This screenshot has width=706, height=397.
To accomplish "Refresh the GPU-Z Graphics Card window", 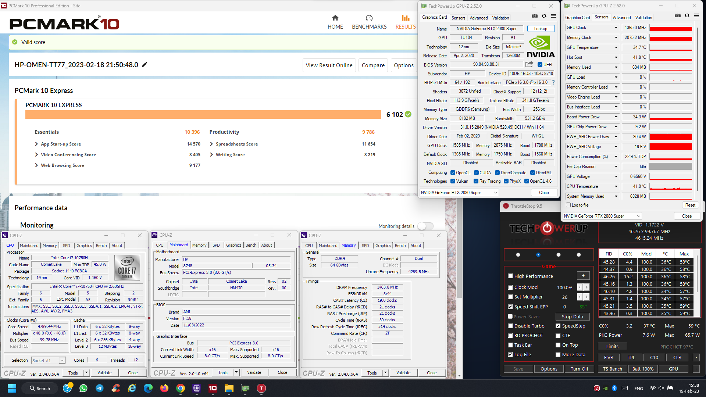I will 544,16.
